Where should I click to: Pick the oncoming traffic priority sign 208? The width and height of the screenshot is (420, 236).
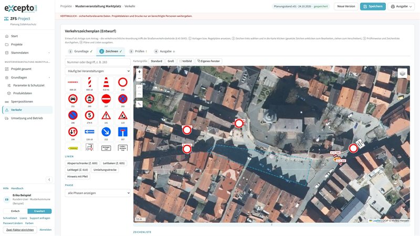tap(73, 134)
